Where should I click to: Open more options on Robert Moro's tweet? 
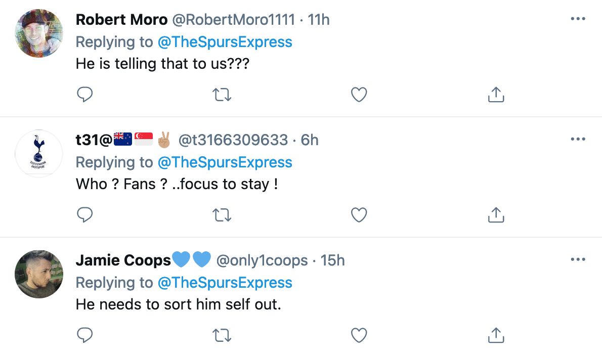(x=578, y=19)
